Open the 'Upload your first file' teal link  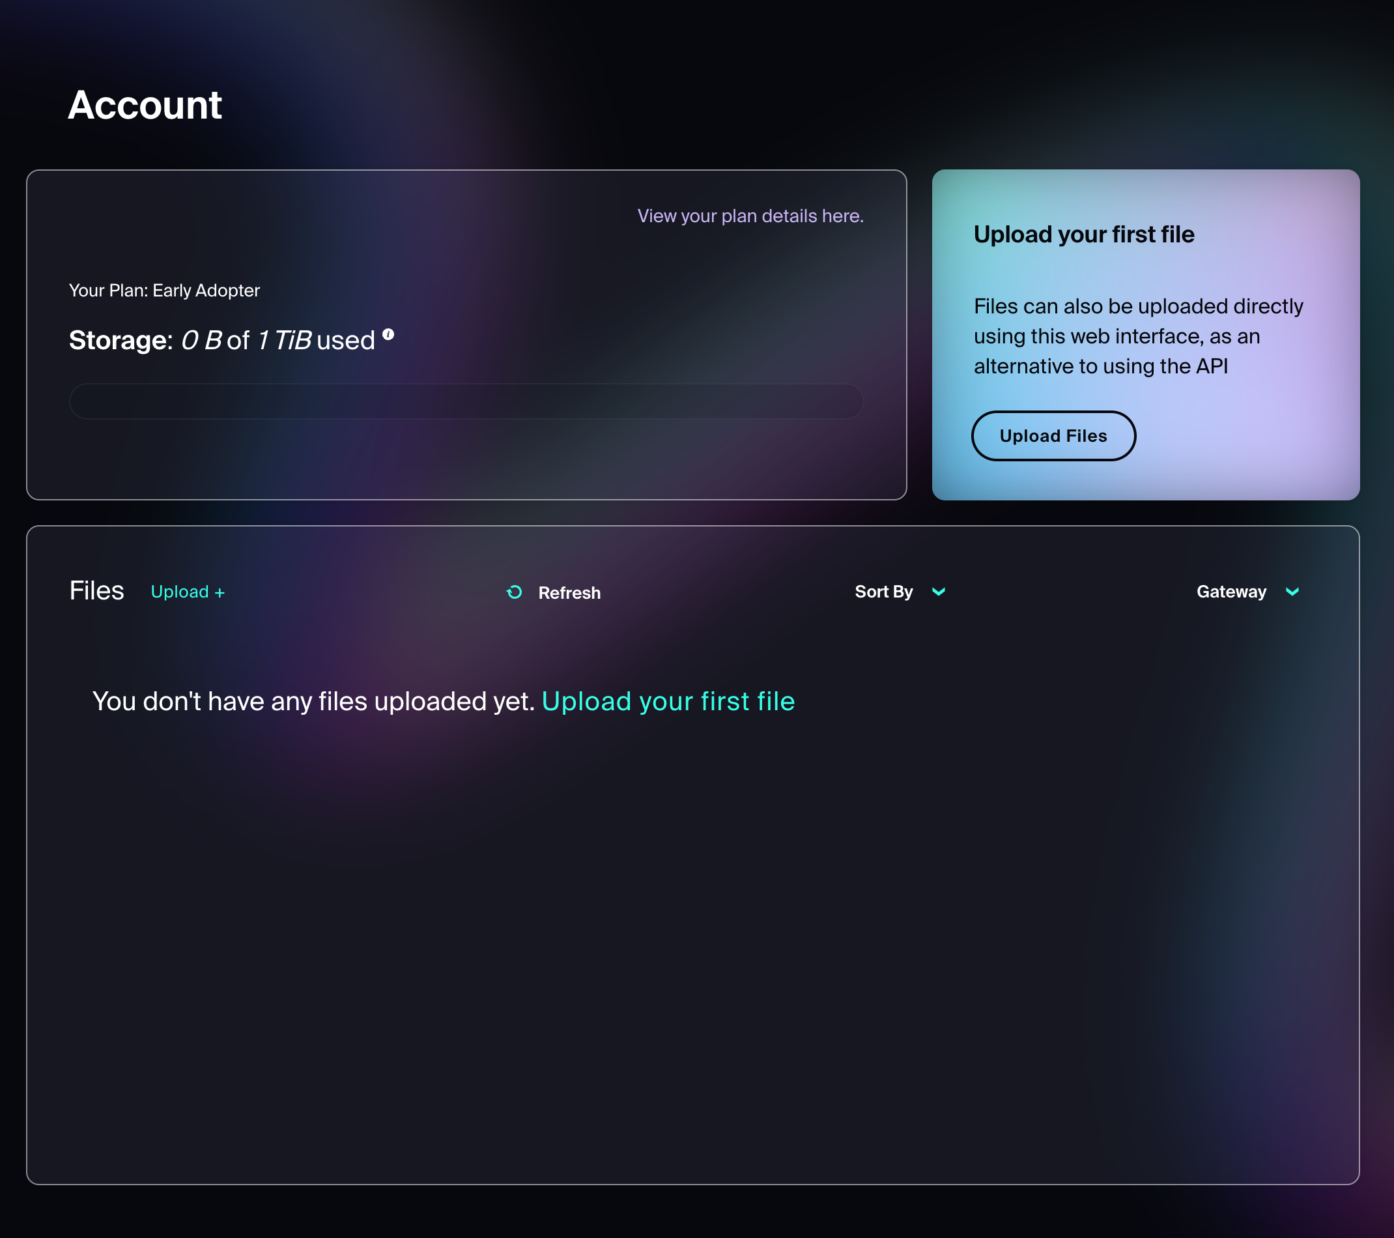(668, 701)
